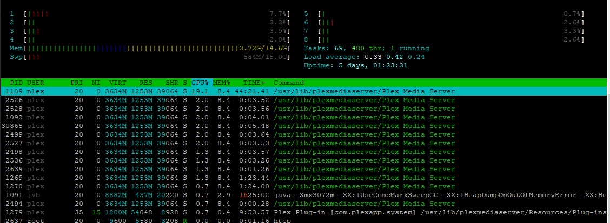The width and height of the screenshot is (610, 223).
Task: Click the 19.1 CPU% value
Action: click(x=200, y=92)
